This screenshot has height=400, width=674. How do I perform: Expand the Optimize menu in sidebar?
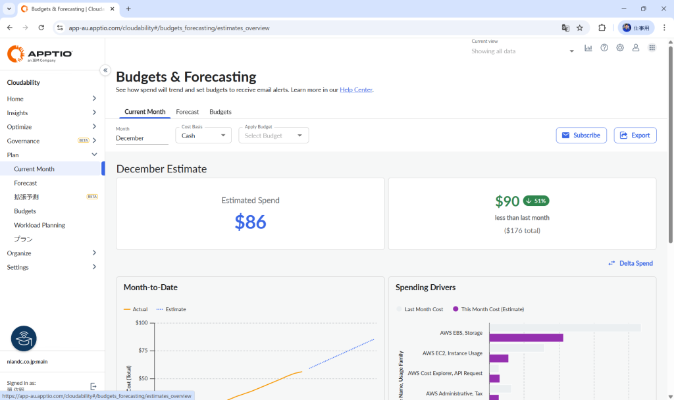point(52,127)
